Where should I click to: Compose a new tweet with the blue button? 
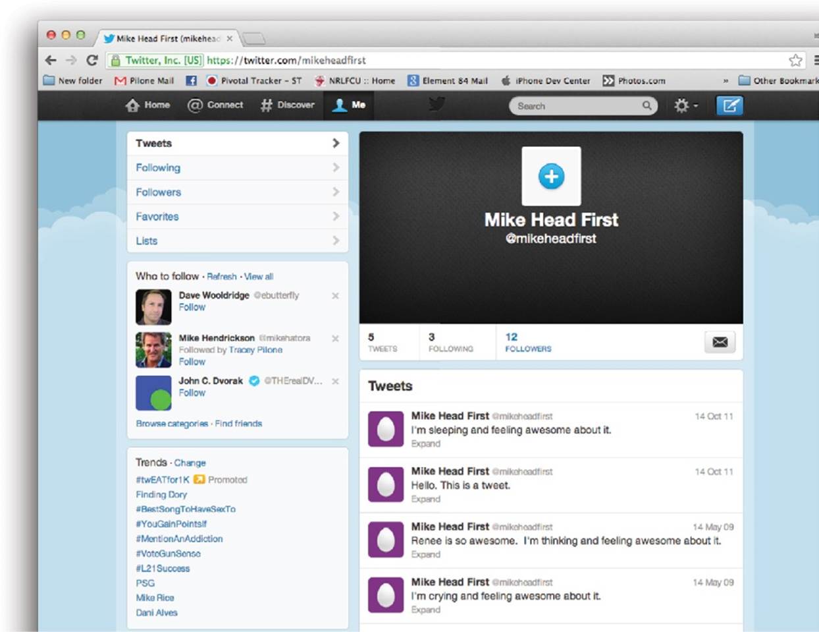pos(729,105)
